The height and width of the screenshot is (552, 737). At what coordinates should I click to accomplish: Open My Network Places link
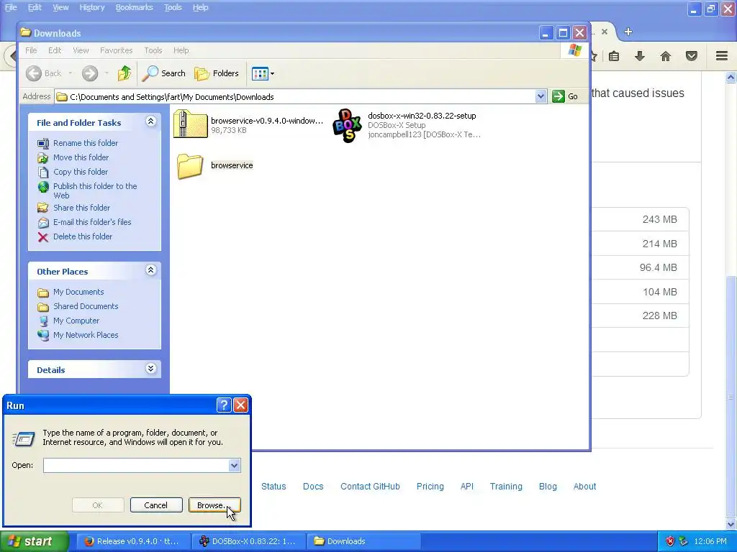[86, 335]
